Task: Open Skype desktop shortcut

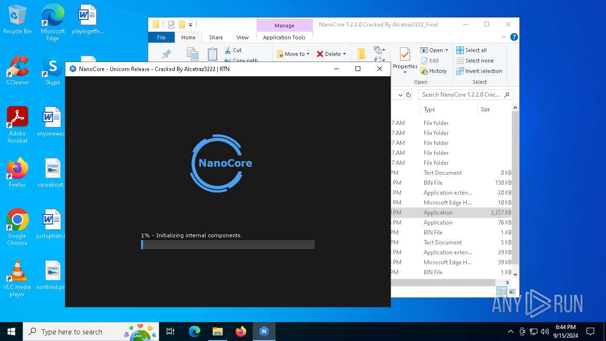Action: click(x=53, y=71)
